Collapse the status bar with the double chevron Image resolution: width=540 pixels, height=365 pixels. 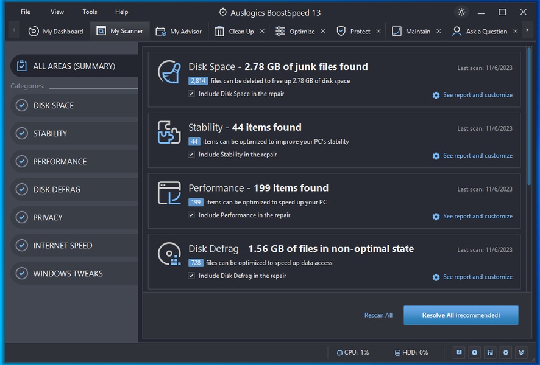point(521,352)
